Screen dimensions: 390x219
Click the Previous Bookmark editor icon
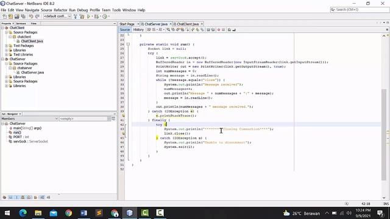click(x=193, y=30)
